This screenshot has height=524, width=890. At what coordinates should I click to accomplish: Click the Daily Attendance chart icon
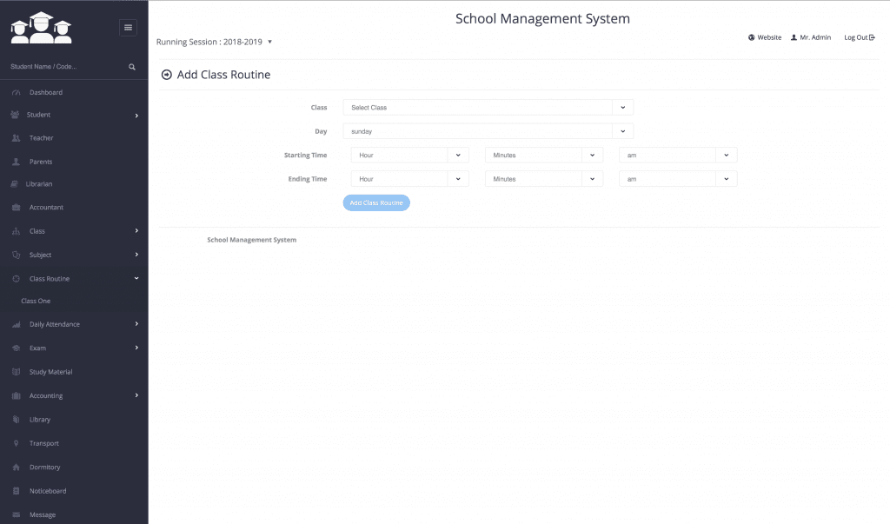pyautogui.click(x=16, y=324)
